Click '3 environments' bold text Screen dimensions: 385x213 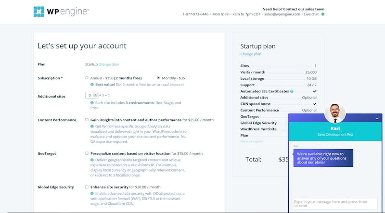[x=140, y=103]
